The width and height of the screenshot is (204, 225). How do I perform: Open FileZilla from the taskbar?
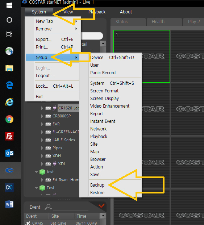click(9, 136)
